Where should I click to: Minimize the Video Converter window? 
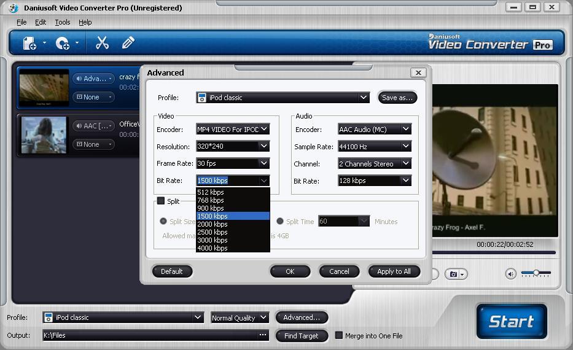(513, 7)
